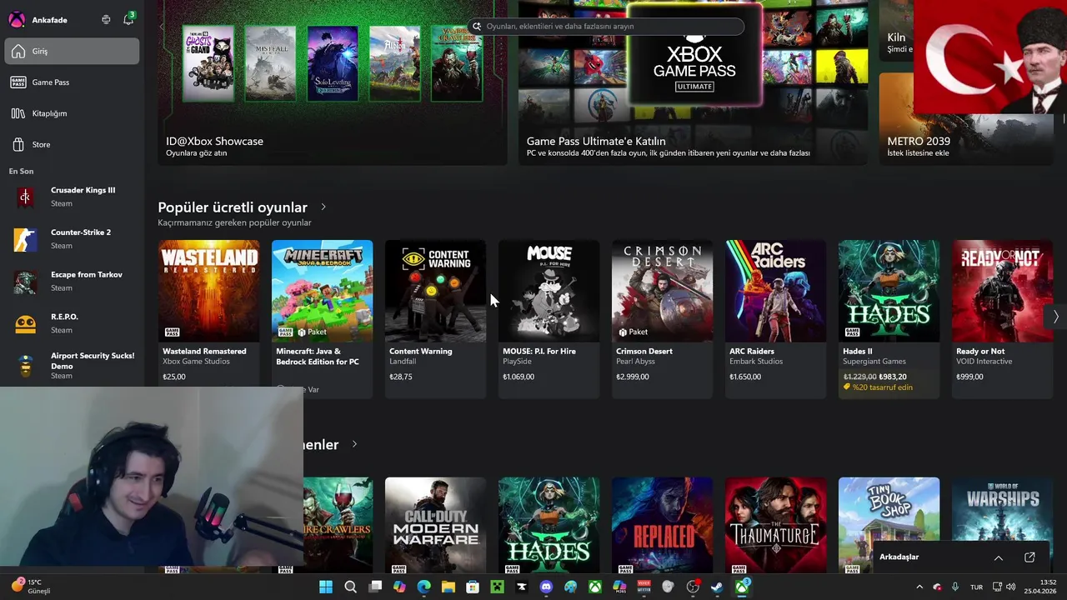
Task: Open Tiny Book Shop game tile
Action: coord(889,525)
